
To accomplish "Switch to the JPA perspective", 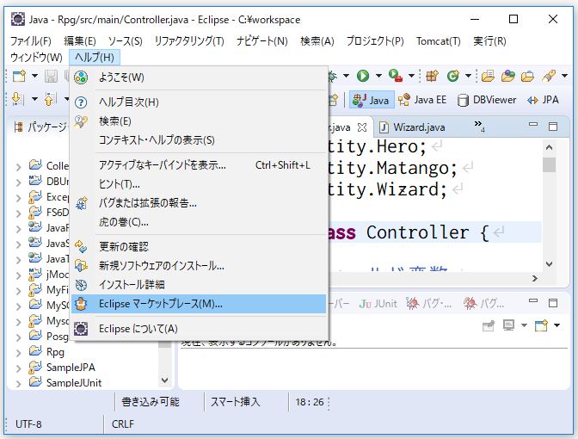I will [543, 100].
